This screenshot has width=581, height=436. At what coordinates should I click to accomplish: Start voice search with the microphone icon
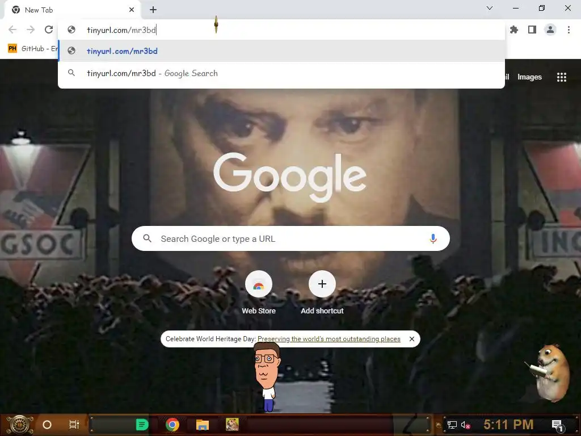[x=433, y=238]
